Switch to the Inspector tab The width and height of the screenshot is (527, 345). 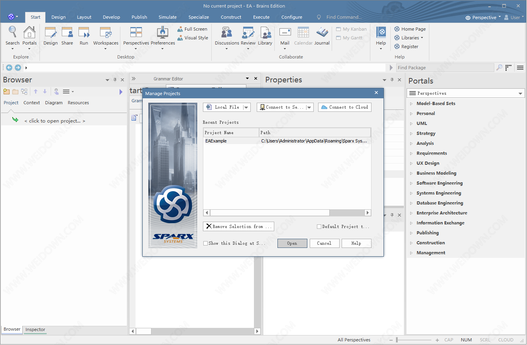35,329
